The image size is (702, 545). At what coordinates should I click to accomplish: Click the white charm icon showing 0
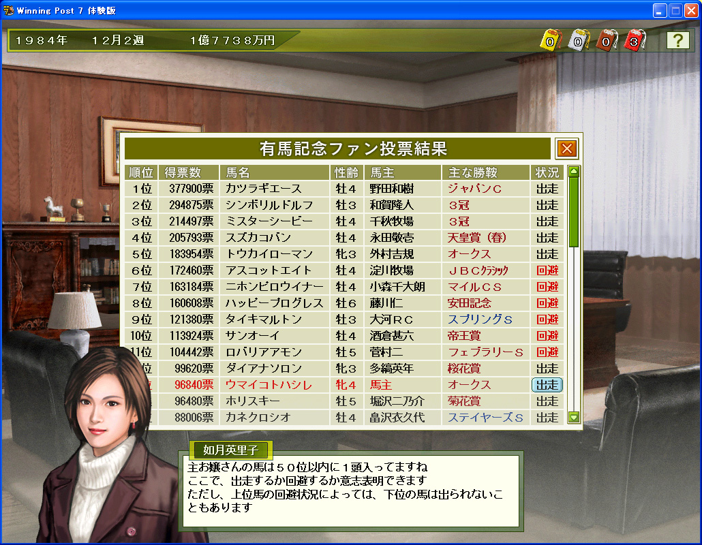click(579, 40)
